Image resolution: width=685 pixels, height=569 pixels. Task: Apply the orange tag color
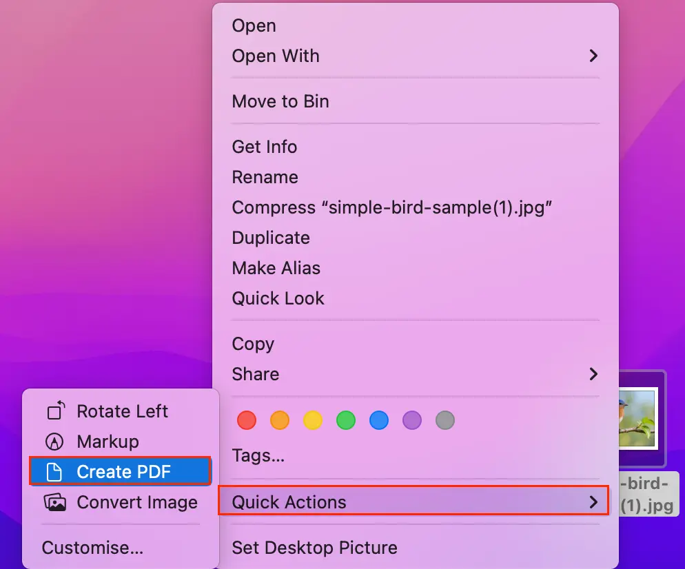280,420
